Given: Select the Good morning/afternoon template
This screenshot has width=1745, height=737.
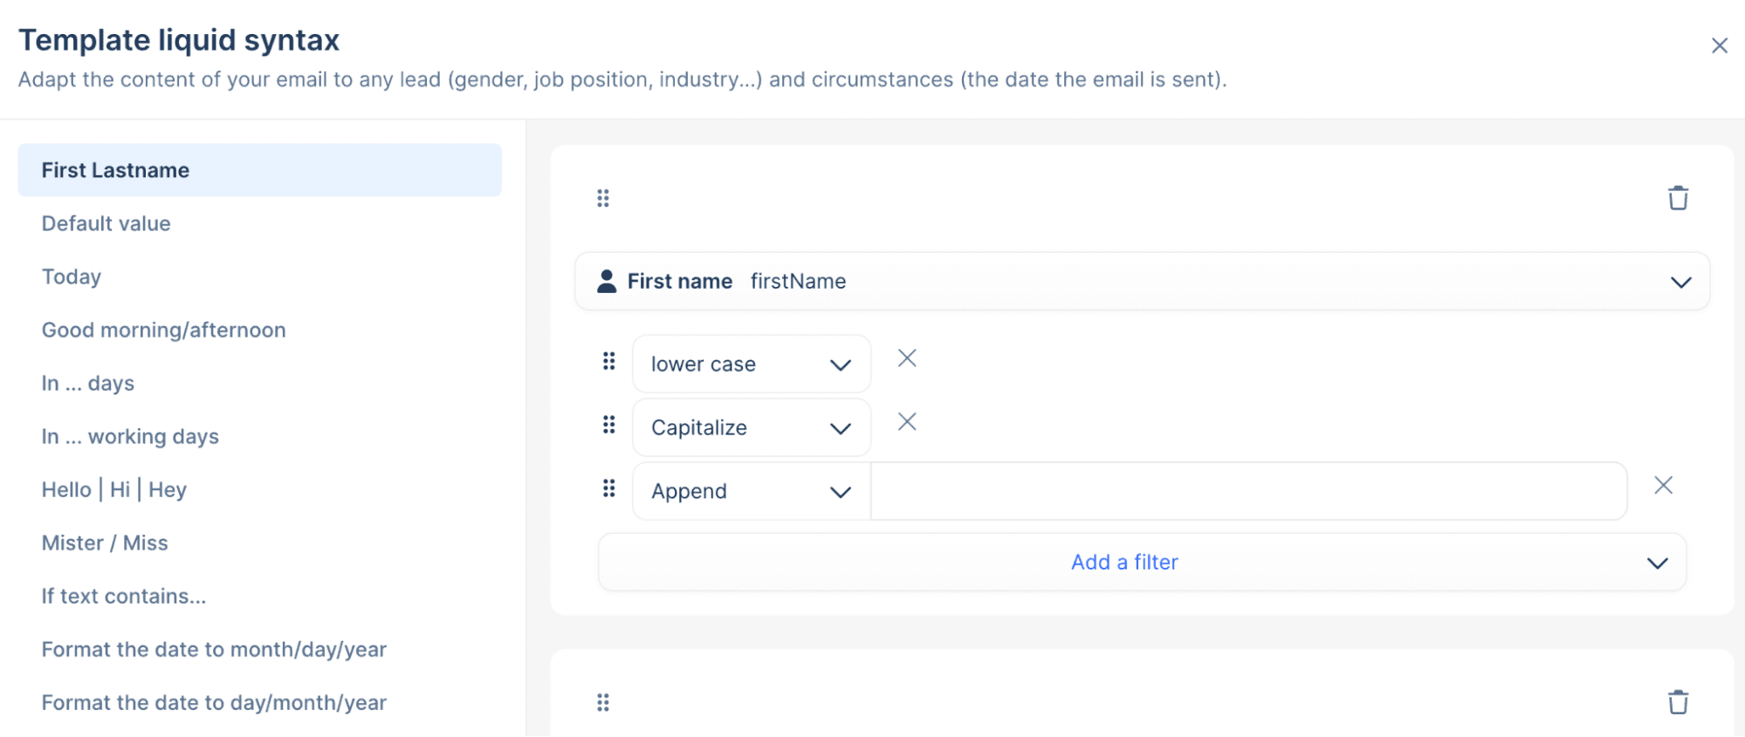Looking at the screenshot, I should [x=164, y=331].
